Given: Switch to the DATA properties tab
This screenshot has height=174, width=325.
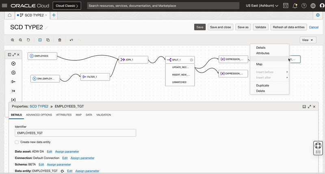Looking at the screenshot, I should [89, 115].
